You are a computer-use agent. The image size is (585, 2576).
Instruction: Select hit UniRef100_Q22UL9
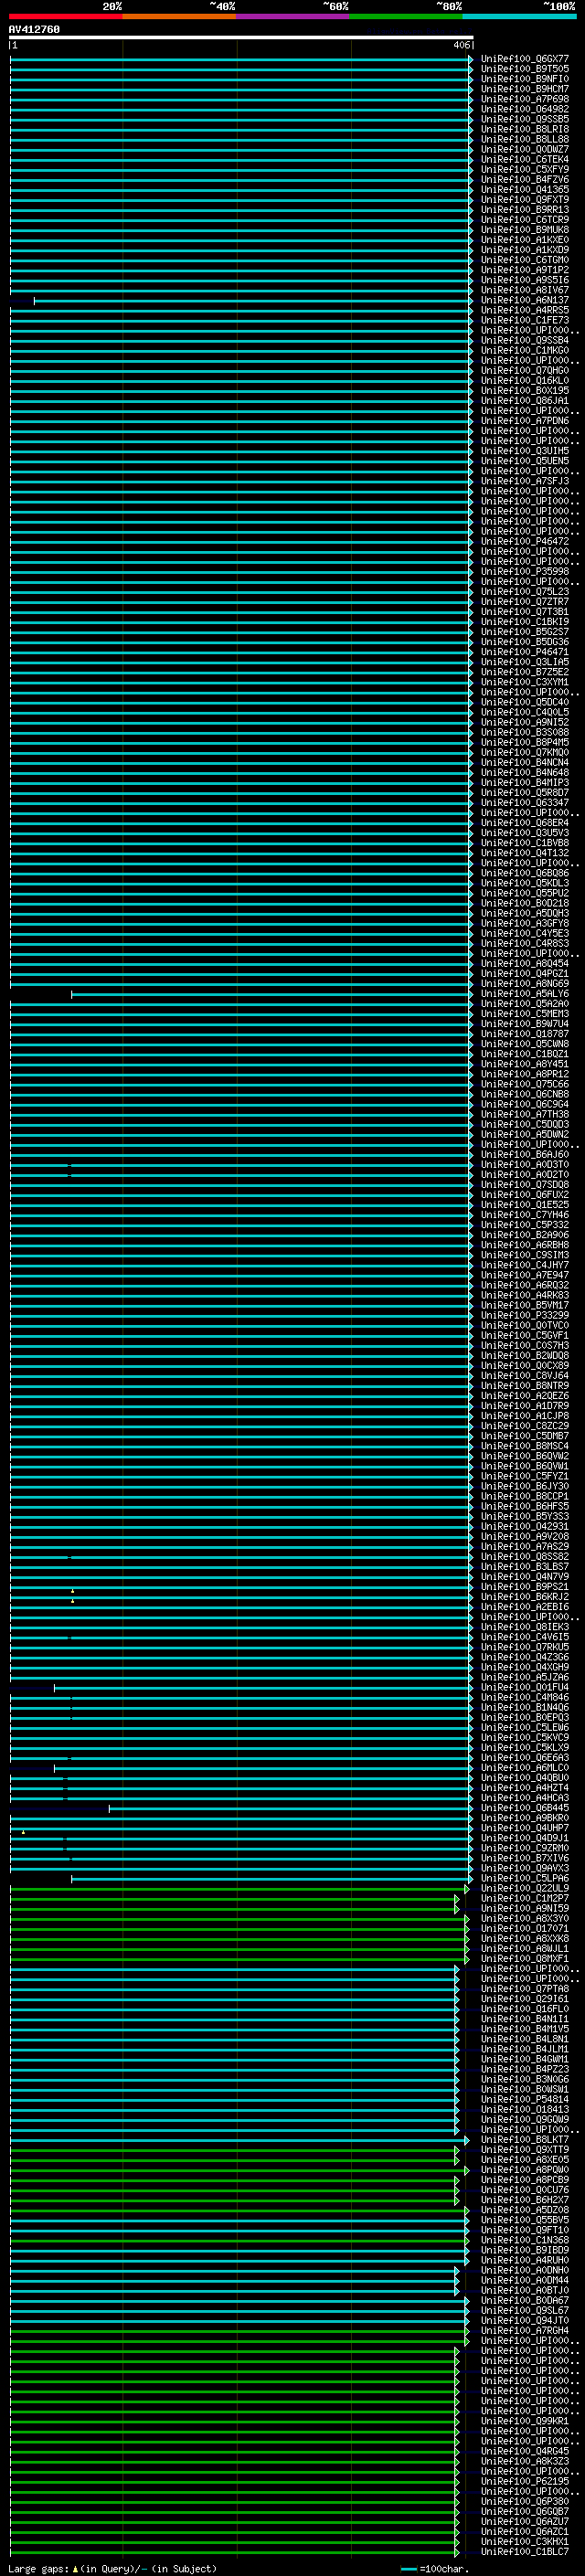[x=525, y=1888]
